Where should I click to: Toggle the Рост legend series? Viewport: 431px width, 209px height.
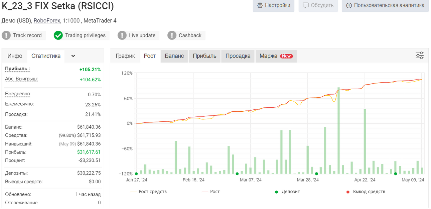click(211, 192)
